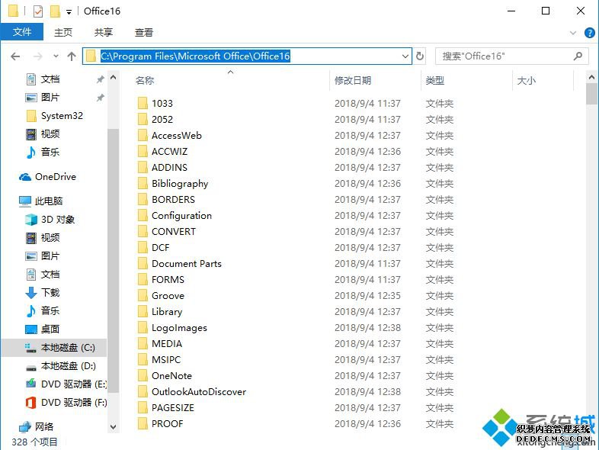This screenshot has height=450, width=599.
Task: Select the DCF folder icon
Action: pyautogui.click(x=143, y=248)
